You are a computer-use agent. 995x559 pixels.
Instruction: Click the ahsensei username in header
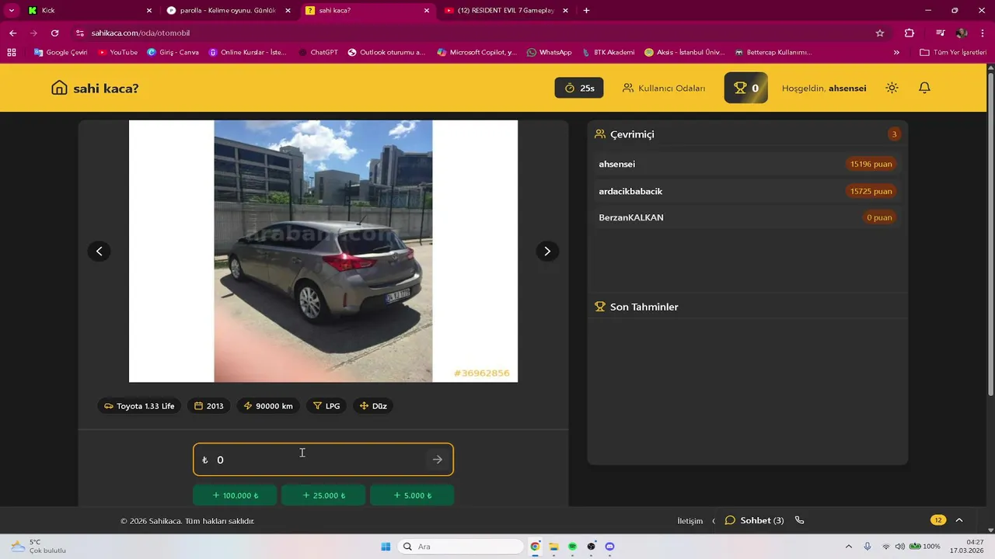coord(847,89)
